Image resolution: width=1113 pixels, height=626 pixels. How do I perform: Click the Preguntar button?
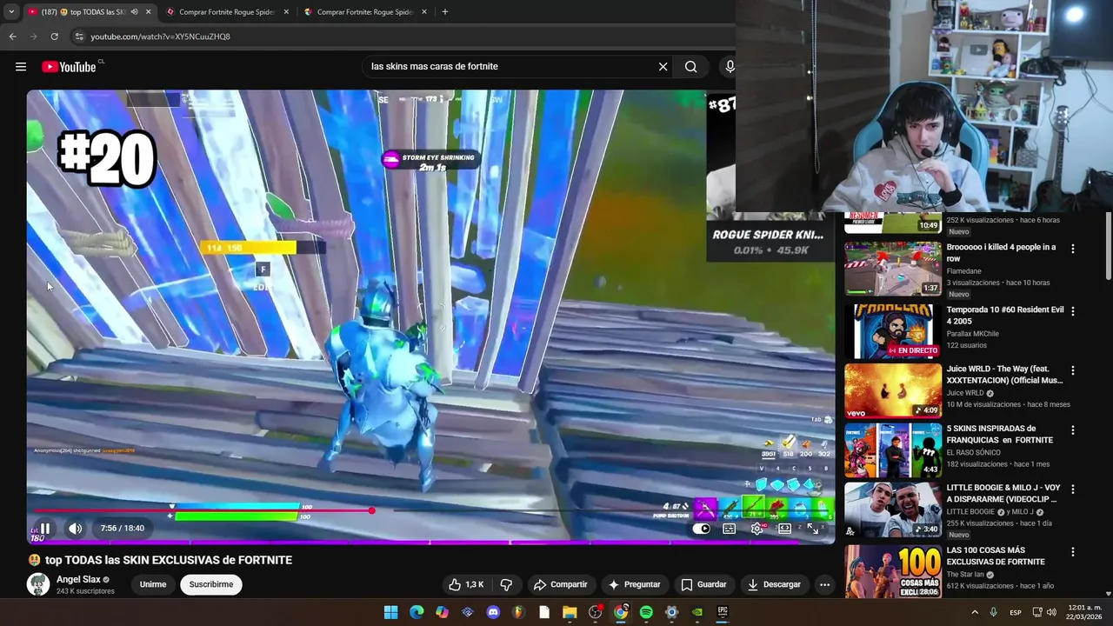coord(634,584)
